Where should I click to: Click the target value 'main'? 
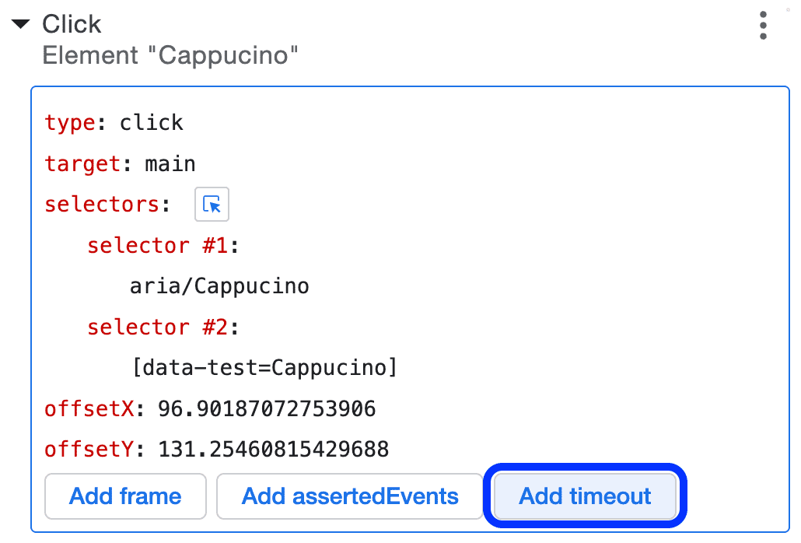pyautogui.click(x=170, y=163)
